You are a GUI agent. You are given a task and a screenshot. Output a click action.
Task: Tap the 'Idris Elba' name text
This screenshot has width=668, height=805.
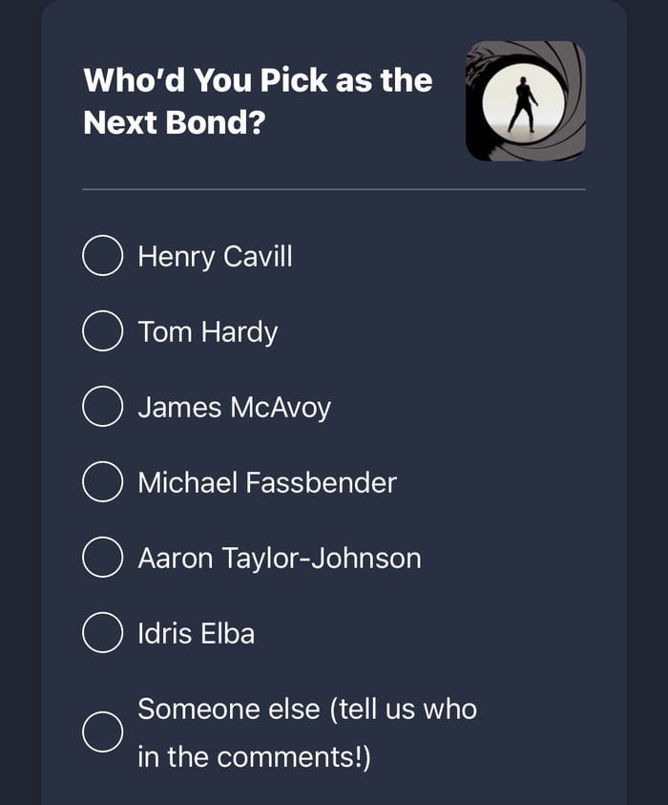click(196, 633)
